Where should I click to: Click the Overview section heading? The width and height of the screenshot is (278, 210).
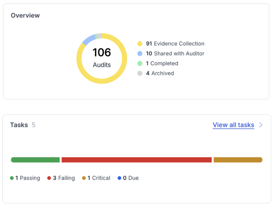25,15
